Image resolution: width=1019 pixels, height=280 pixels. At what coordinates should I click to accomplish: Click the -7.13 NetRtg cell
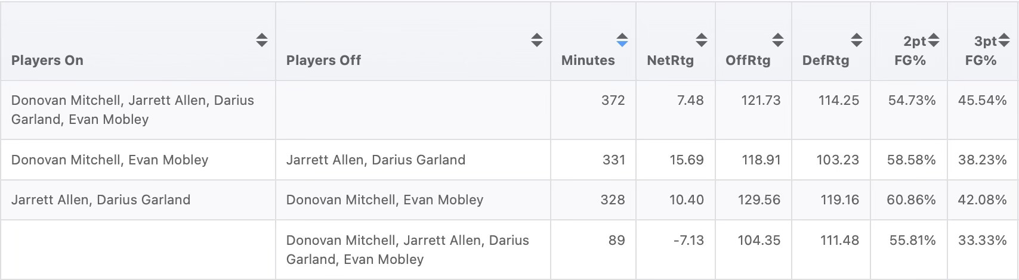pyautogui.click(x=688, y=240)
